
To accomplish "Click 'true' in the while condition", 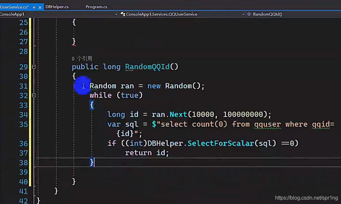I will [130, 95].
